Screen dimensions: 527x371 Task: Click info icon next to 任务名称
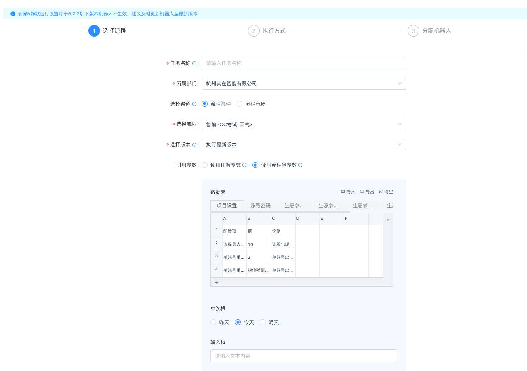(194, 63)
